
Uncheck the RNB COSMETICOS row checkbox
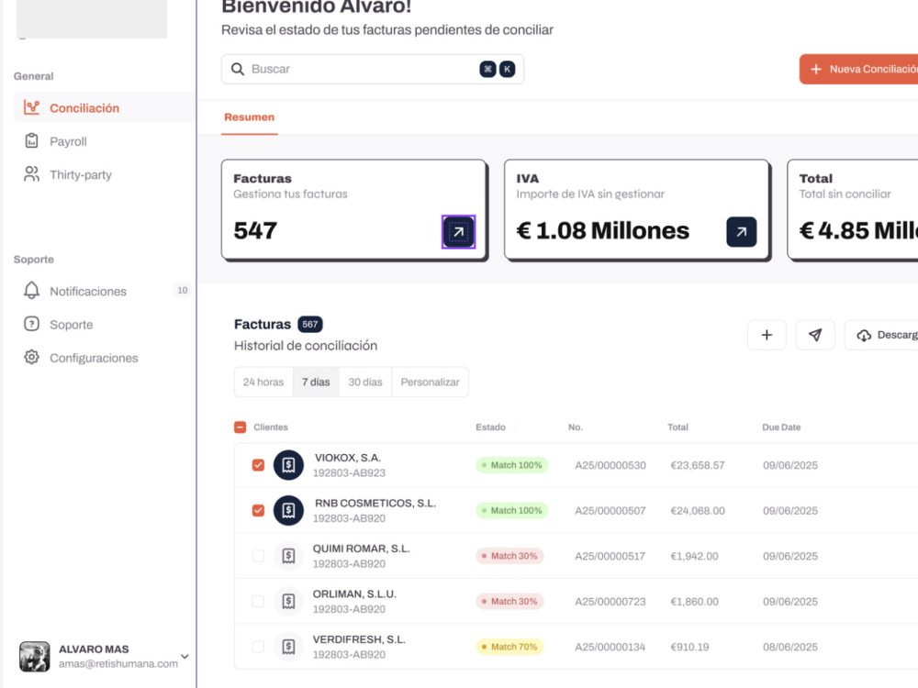click(258, 511)
